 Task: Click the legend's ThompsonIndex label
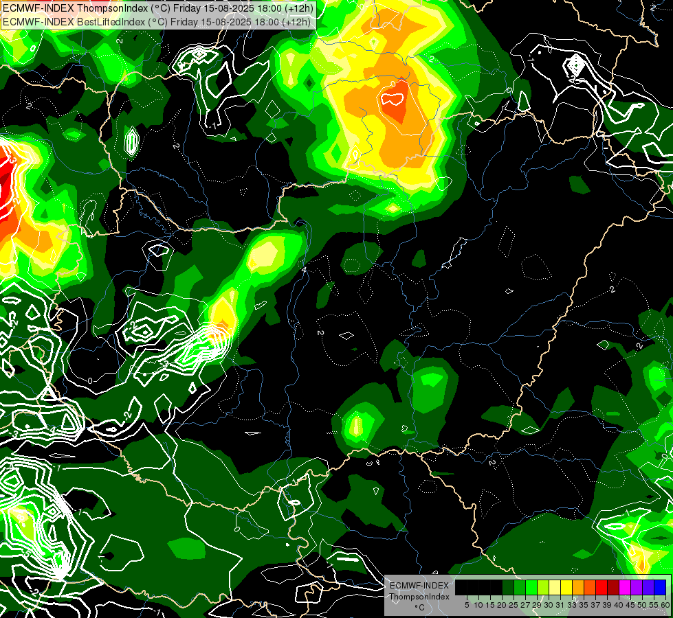419,597
